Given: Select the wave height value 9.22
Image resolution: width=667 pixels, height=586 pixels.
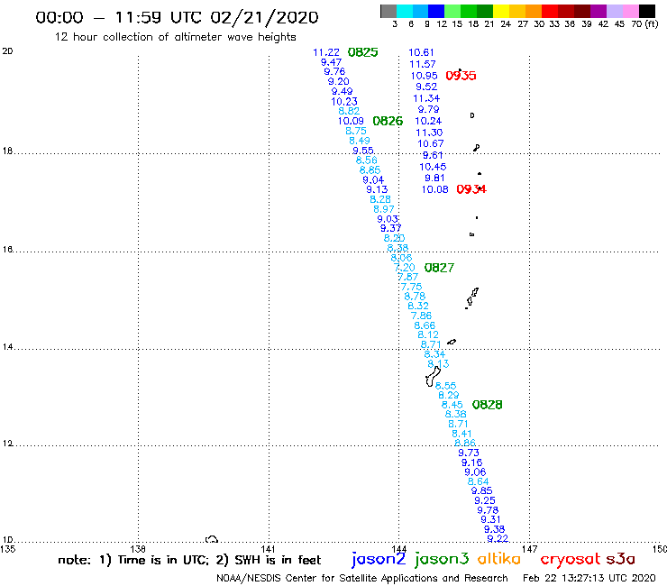Looking at the screenshot, I should click(498, 538).
